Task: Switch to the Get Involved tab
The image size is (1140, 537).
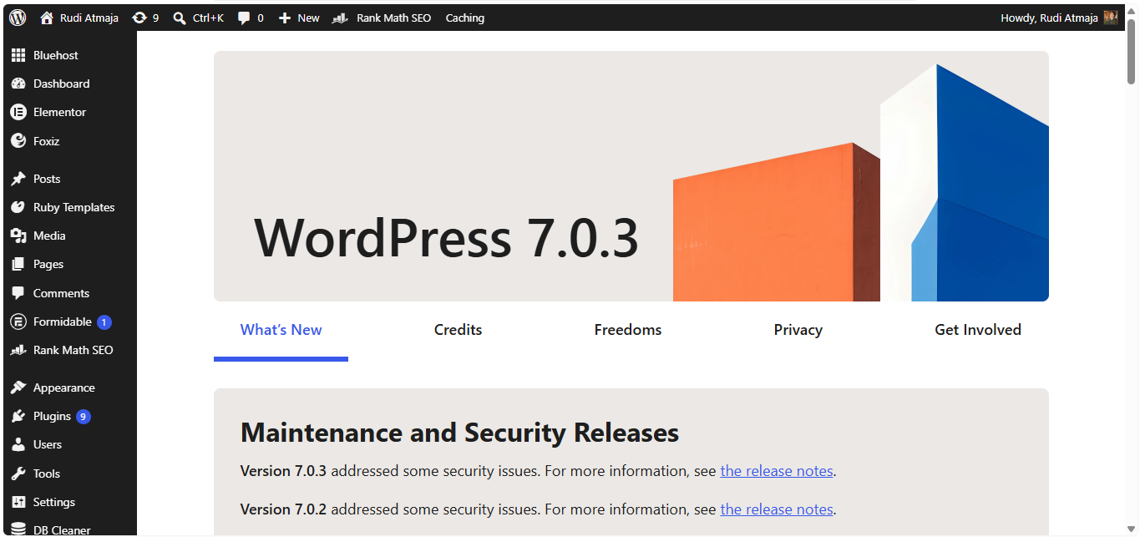Action: pos(978,330)
